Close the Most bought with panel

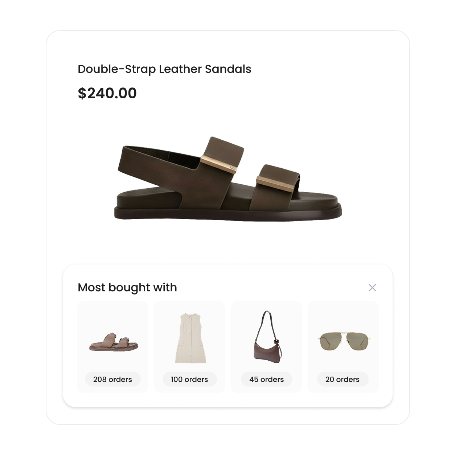[372, 288]
